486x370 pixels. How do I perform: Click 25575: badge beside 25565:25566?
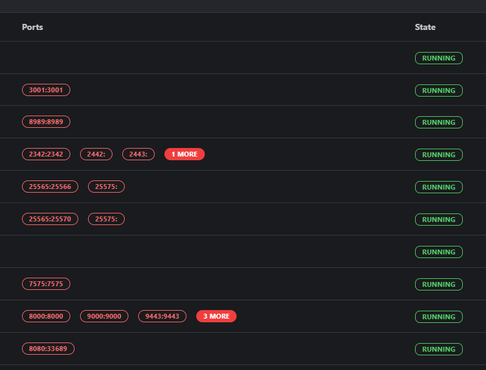[x=106, y=187]
